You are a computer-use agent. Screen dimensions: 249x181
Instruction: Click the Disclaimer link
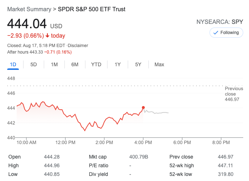[78, 46]
